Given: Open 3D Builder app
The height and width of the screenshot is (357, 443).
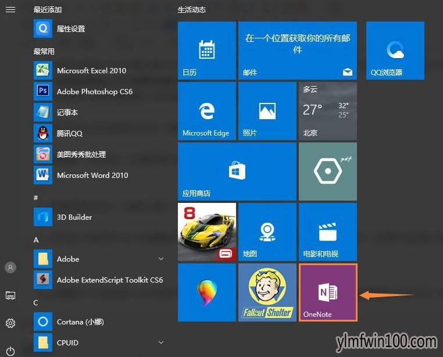Looking at the screenshot, I should pyautogui.click(x=99, y=217).
